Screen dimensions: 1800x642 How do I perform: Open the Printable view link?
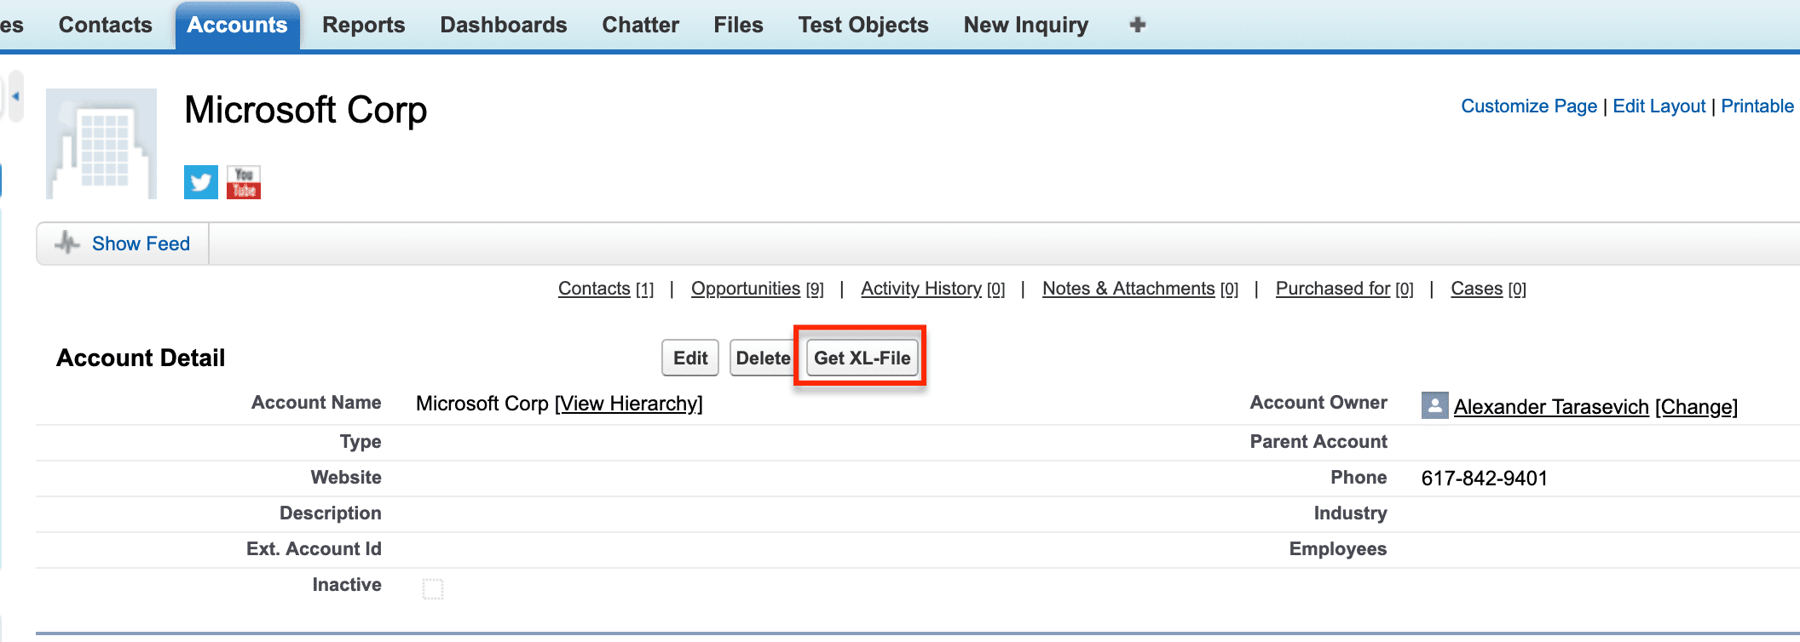1757,106
